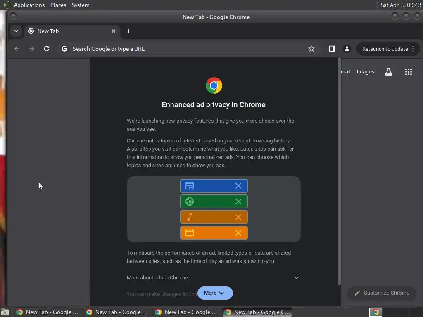Viewport: 423px width, 317px height.
Task: Click the clock showing Sat Apr 6, 09:43
Action: [x=401, y=5]
